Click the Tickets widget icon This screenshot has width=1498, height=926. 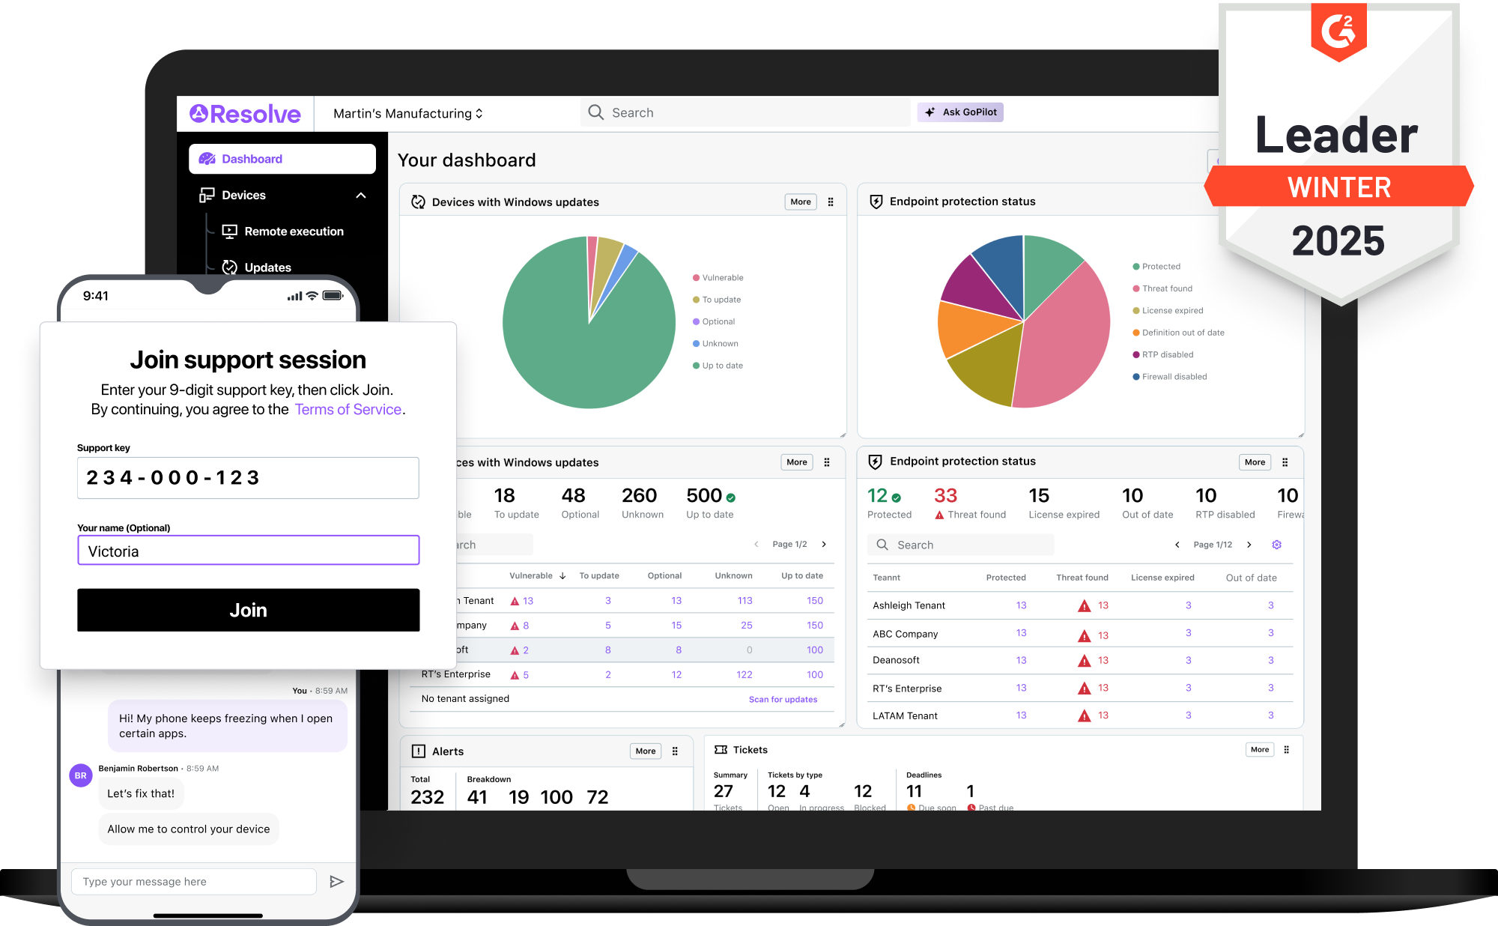[721, 749]
